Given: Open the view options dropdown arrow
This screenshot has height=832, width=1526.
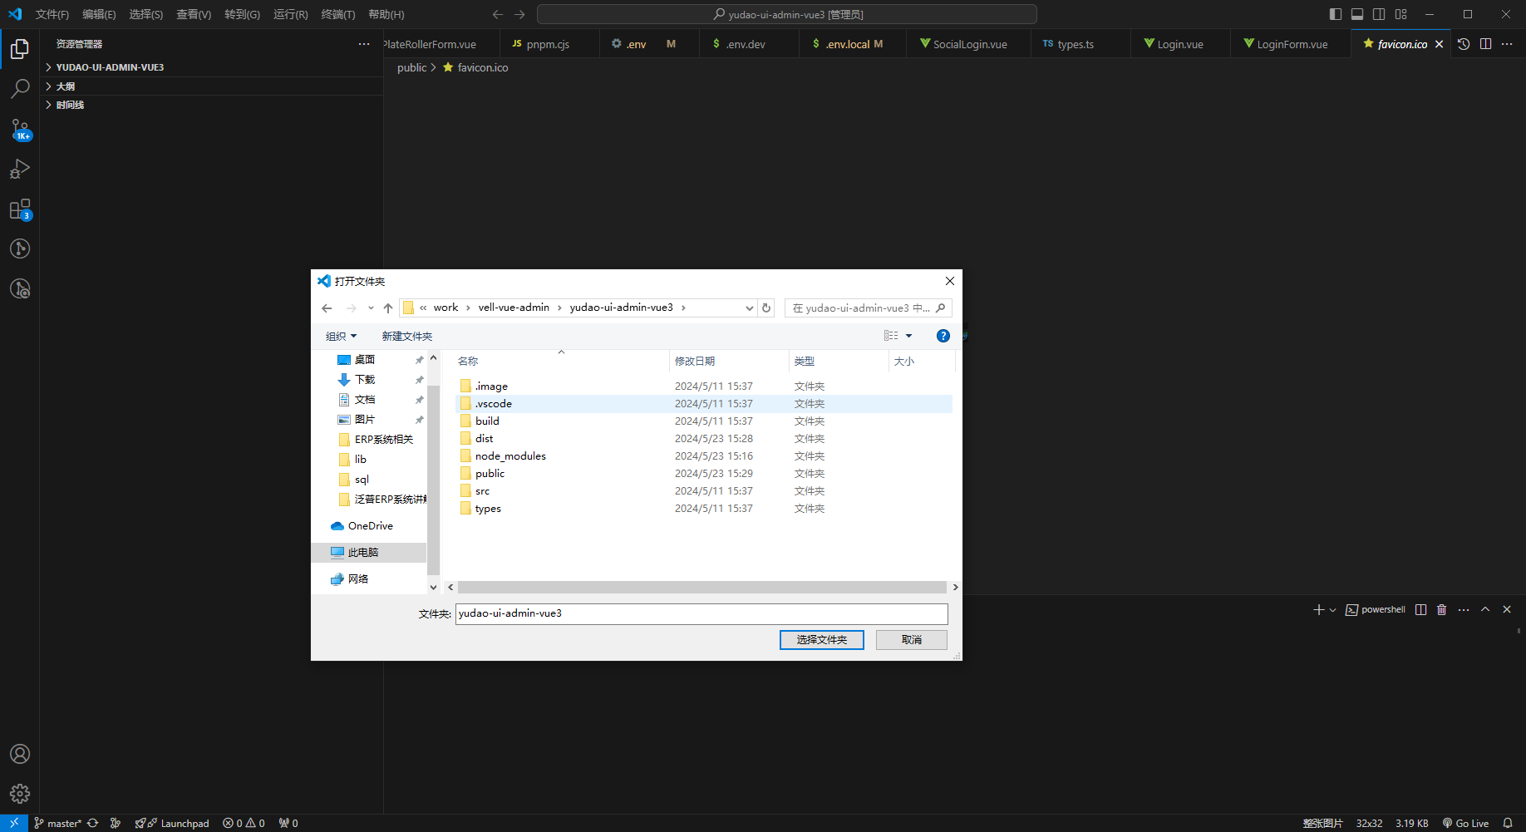Looking at the screenshot, I should (908, 336).
